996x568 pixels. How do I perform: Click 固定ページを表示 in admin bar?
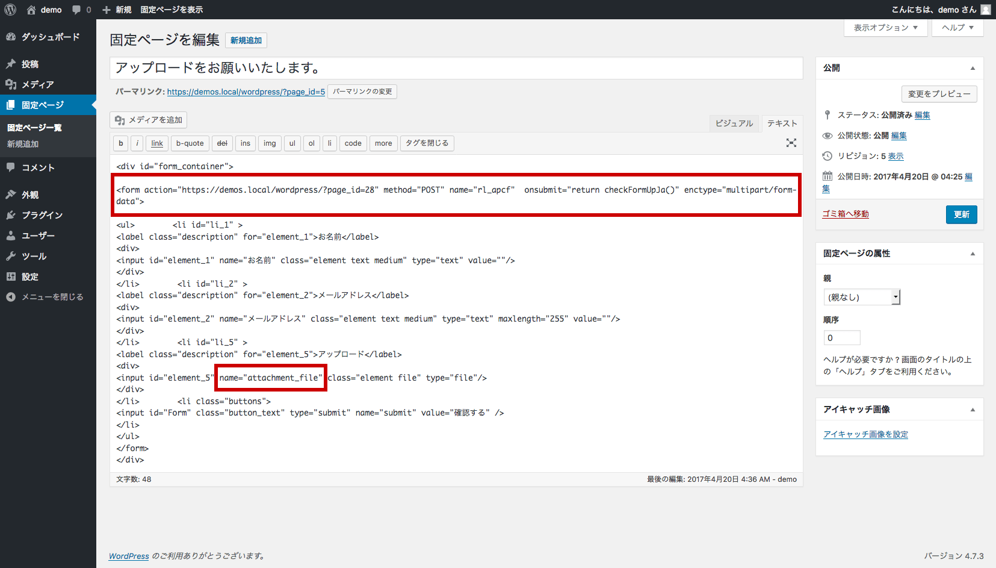click(x=172, y=10)
